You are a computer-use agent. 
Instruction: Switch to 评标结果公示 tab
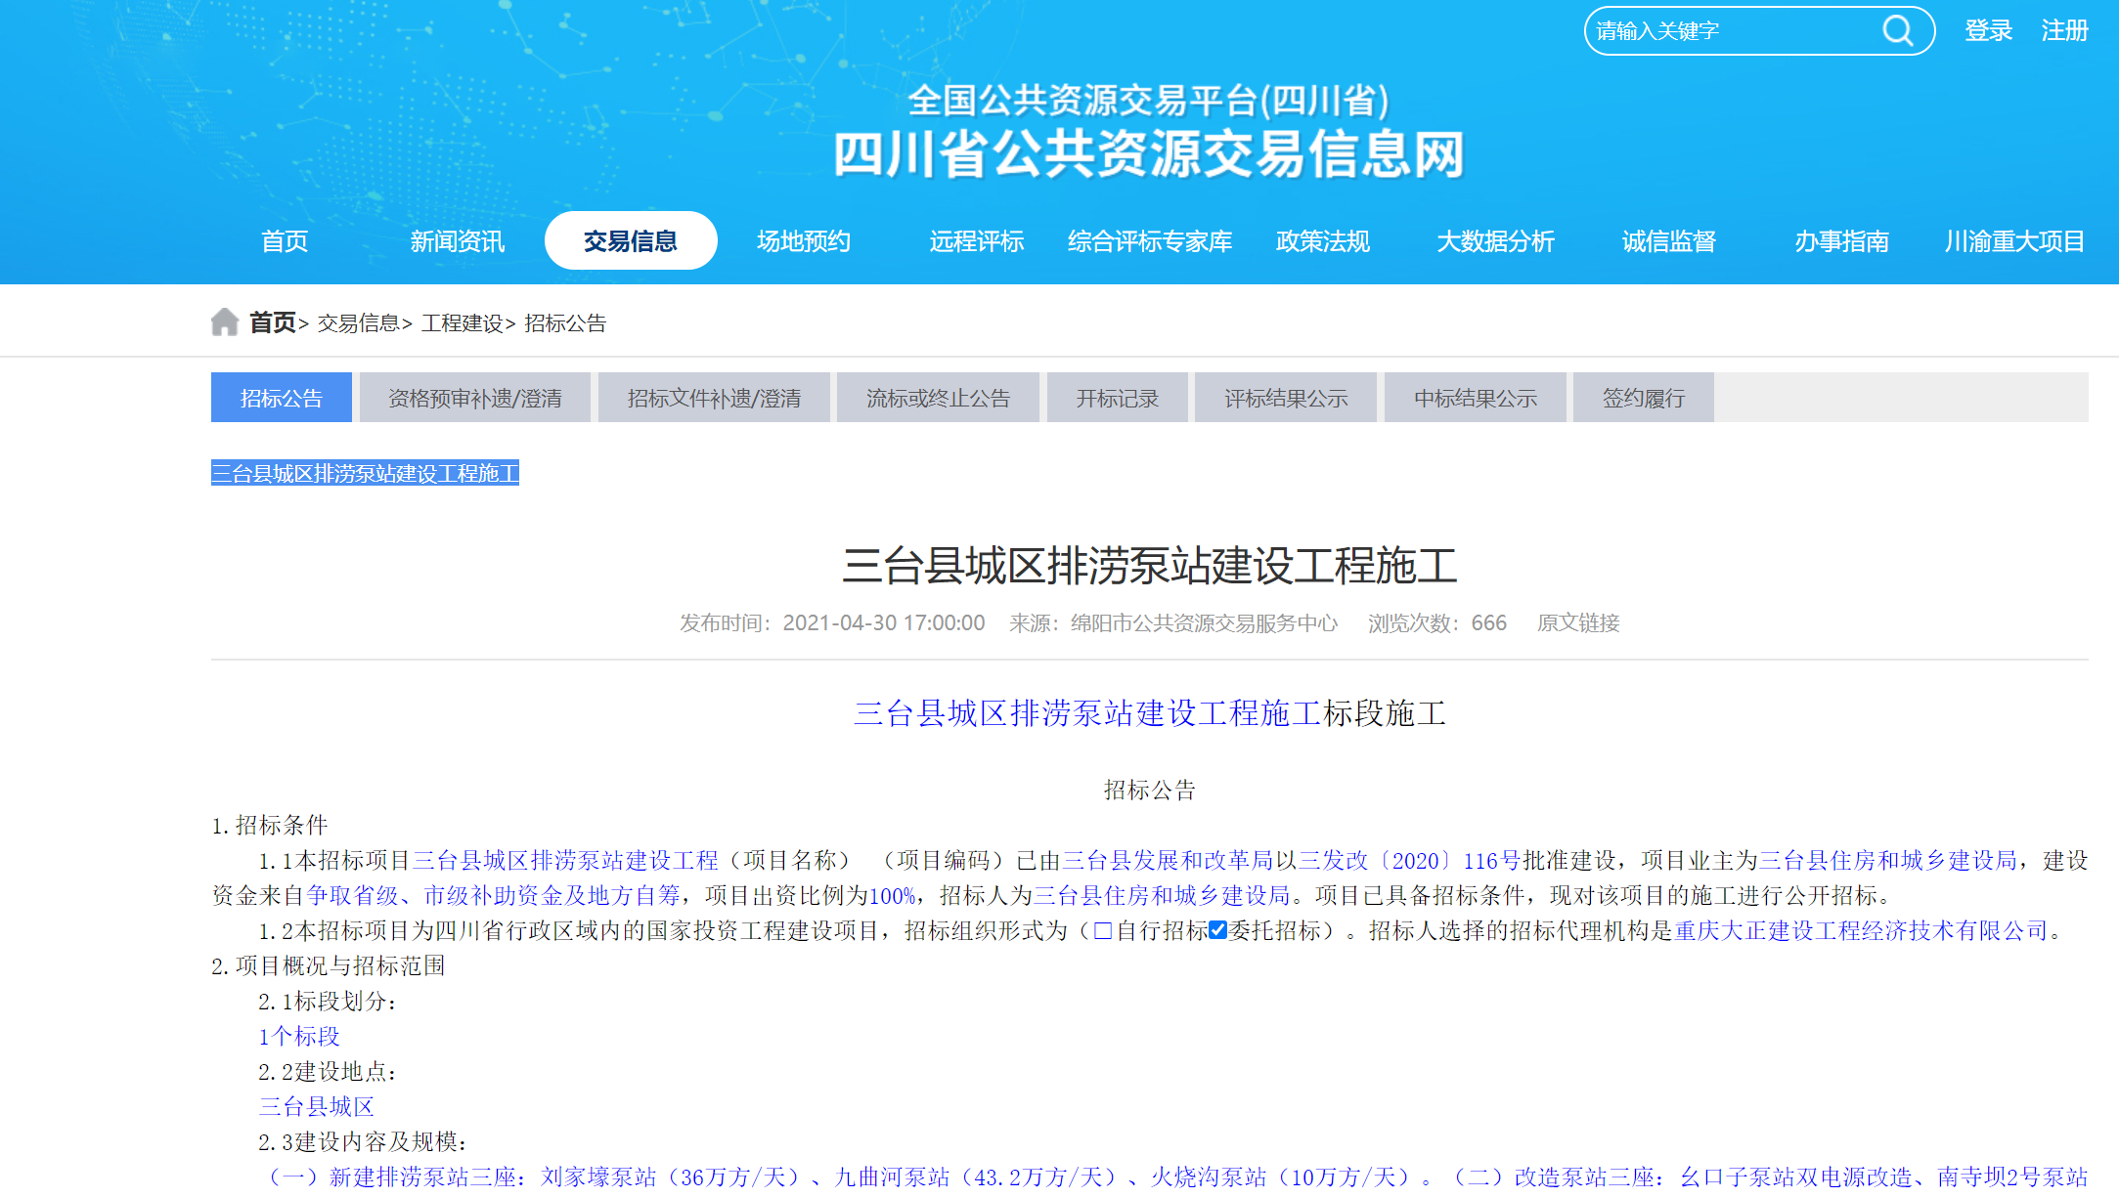pos(1286,397)
